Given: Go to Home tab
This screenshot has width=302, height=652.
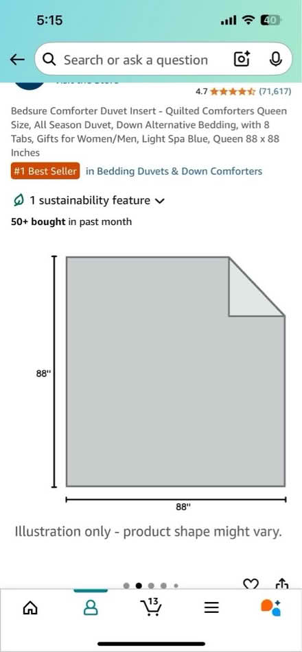Looking at the screenshot, I should coord(30,608).
